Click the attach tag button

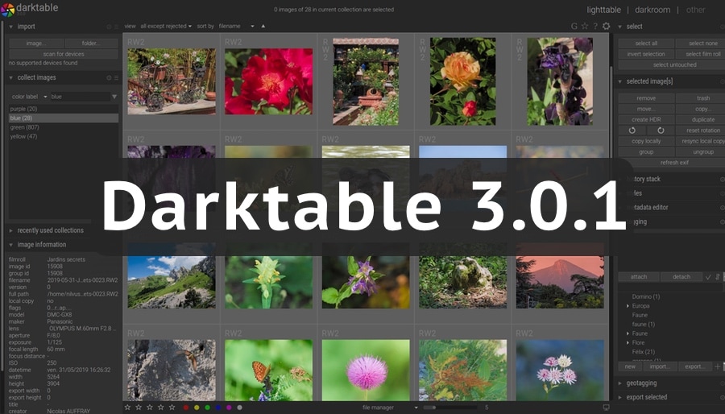[639, 277]
